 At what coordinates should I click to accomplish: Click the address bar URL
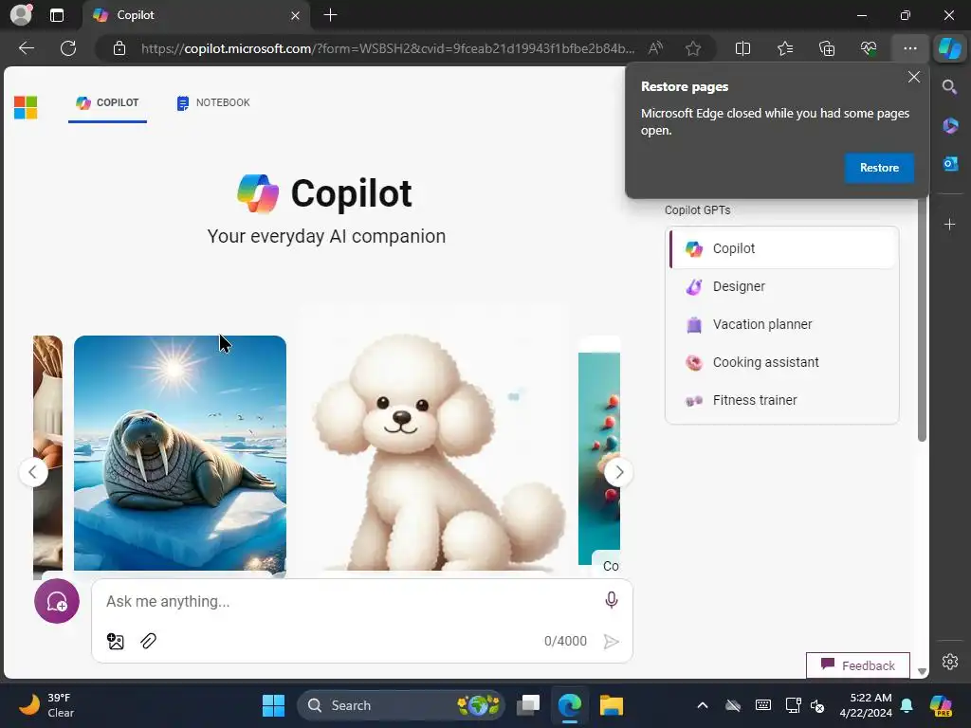pyautogui.click(x=388, y=48)
